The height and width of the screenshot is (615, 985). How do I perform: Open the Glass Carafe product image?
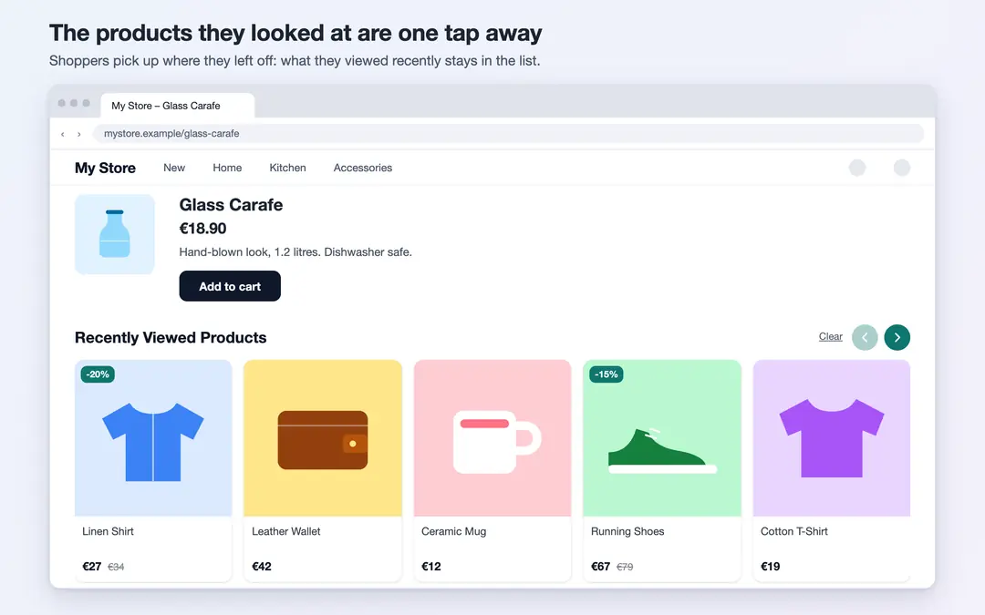[x=114, y=234]
